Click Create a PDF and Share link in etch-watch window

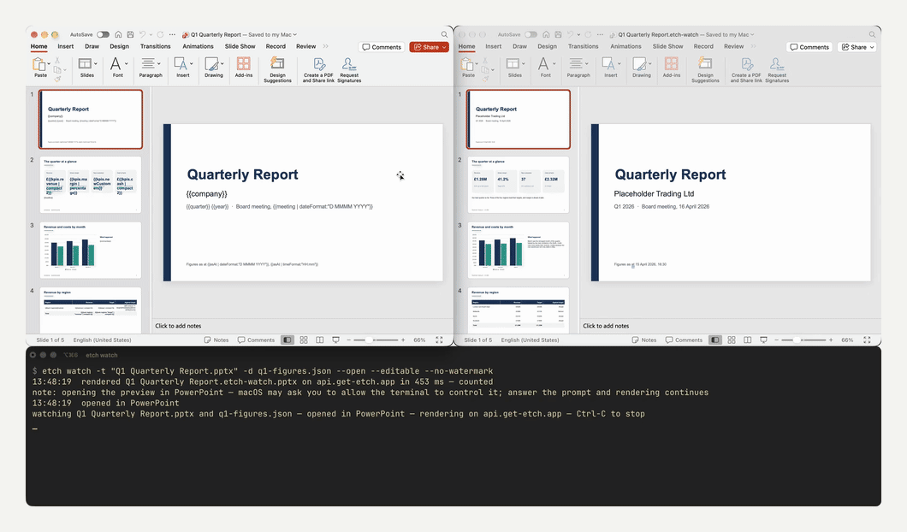tap(747, 70)
